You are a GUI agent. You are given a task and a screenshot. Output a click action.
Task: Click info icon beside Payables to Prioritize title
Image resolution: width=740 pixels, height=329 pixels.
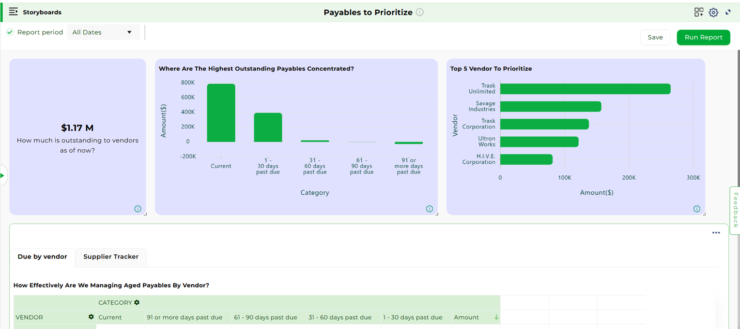pos(420,12)
